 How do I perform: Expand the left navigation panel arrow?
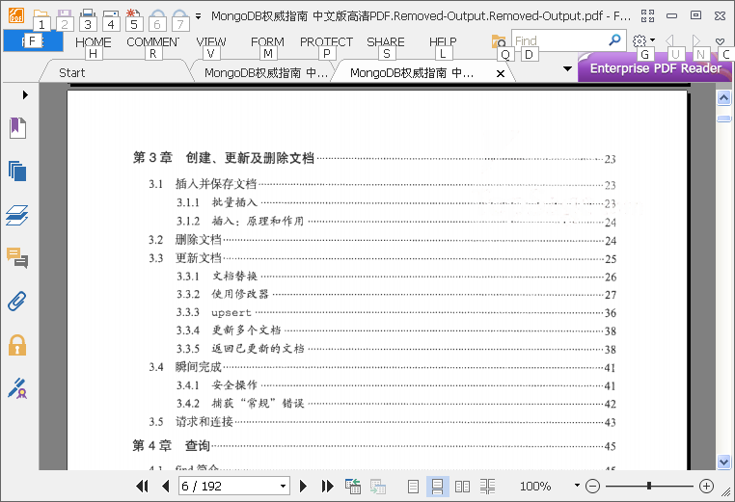click(x=25, y=95)
